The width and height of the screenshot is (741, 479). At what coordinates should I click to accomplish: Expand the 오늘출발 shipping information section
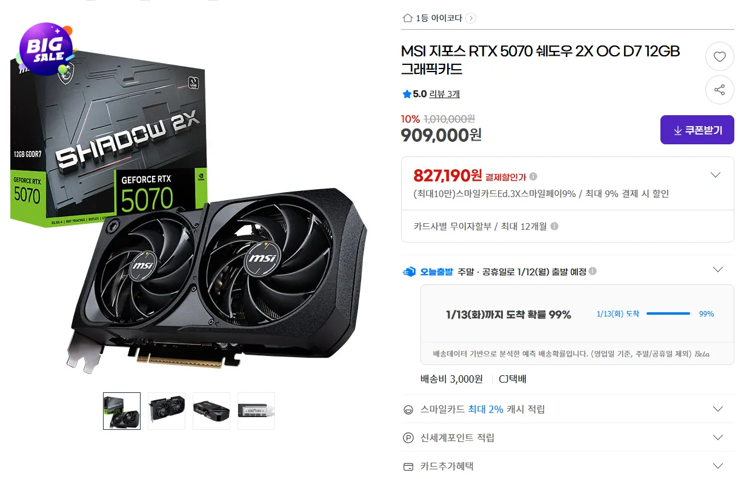coord(718,270)
